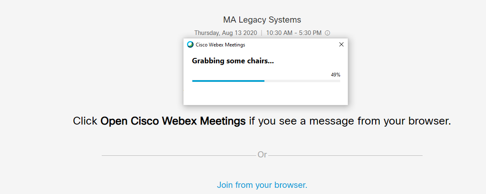Click the Thursday, Aug 13 2020 date text

pyautogui.click(x=225, y=33)
